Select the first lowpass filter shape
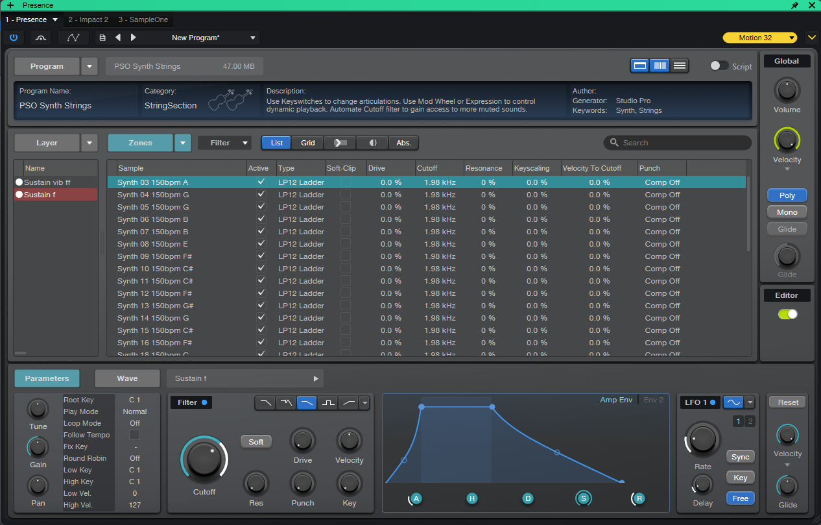 (265, 403)
